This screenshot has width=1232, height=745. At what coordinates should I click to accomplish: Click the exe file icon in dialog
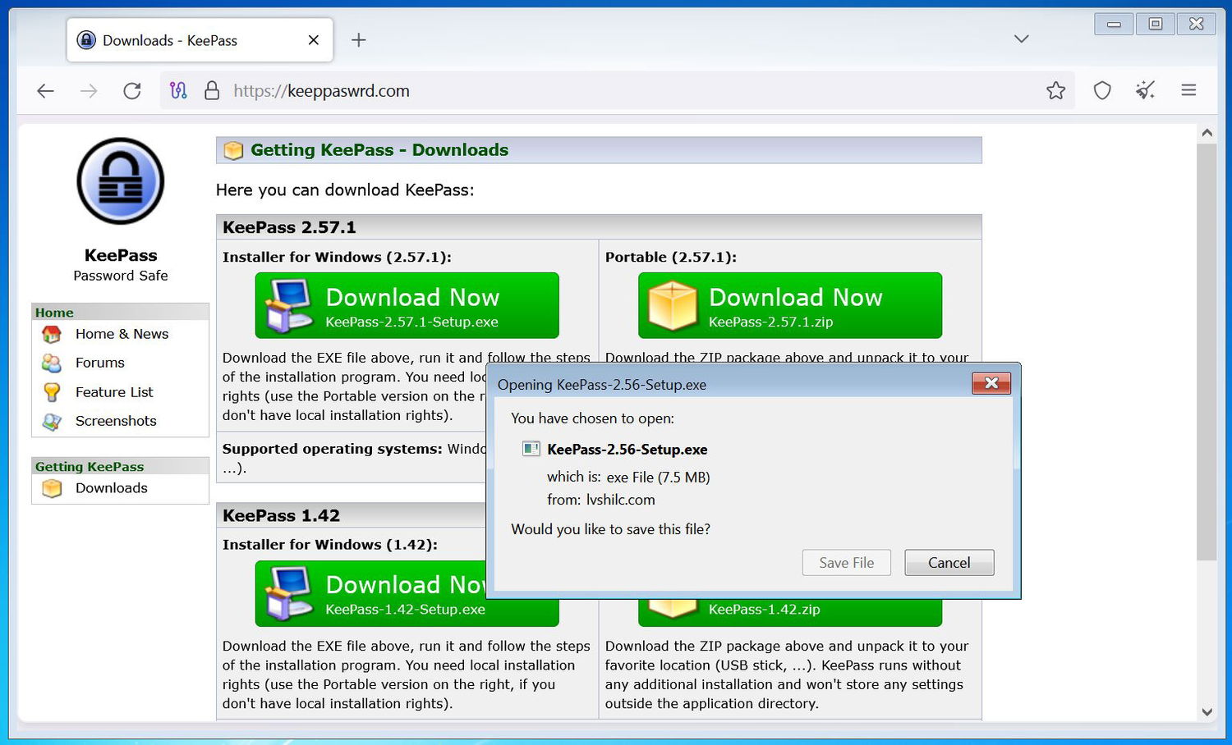click(531, 449)
